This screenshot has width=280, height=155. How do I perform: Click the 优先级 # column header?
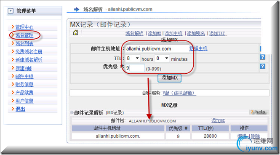[178, 128]
